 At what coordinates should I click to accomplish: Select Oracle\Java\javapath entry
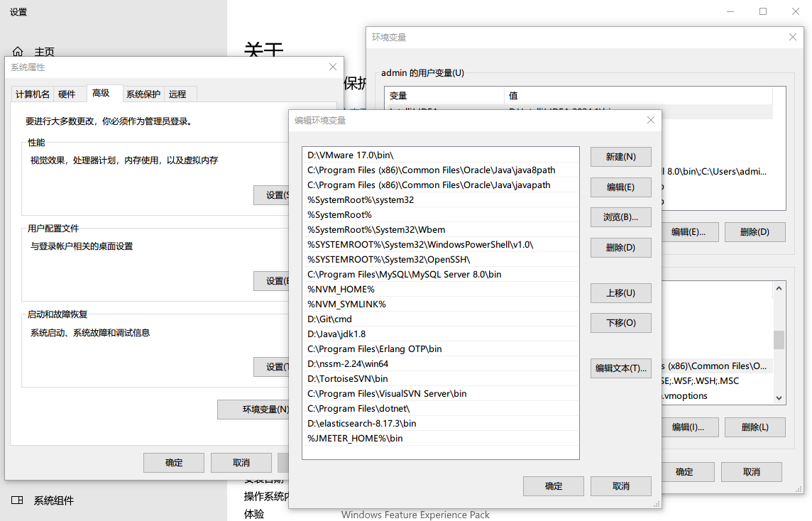click(441, 185)
